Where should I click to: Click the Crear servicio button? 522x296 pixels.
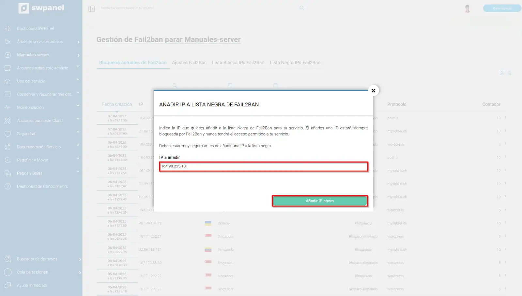click(502, 8)
